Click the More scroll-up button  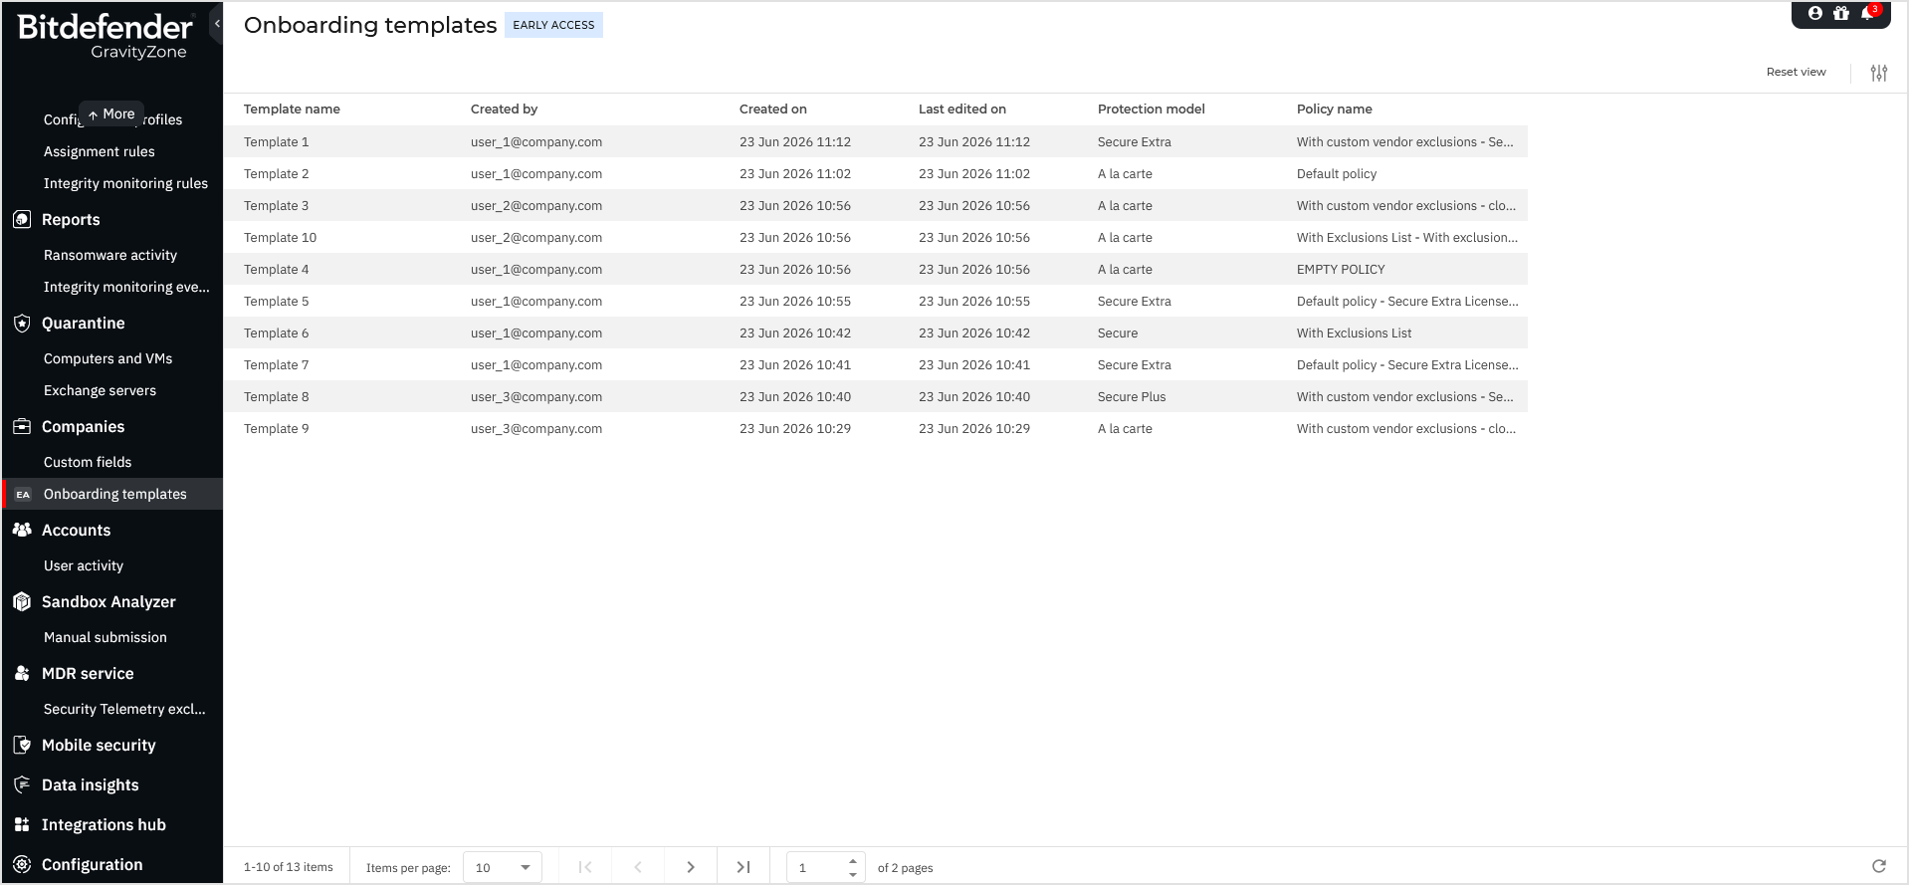click(111, 113)
